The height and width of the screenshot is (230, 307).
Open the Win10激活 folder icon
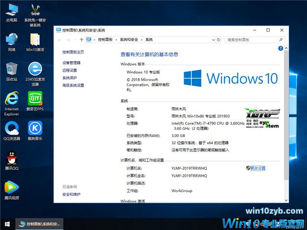35,42
